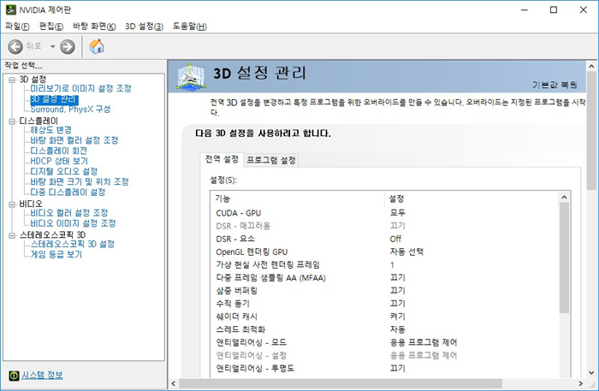Select the DSR - 요소 row
Image resolution: width=599 pixels, height=391 pixels.
pyautogui.click(x=385, y=239)
